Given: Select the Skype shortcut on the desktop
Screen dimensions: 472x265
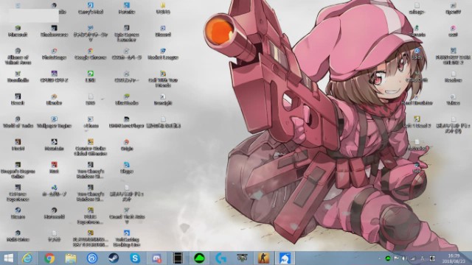Looking at the screenshot, I should coord(126,167).
